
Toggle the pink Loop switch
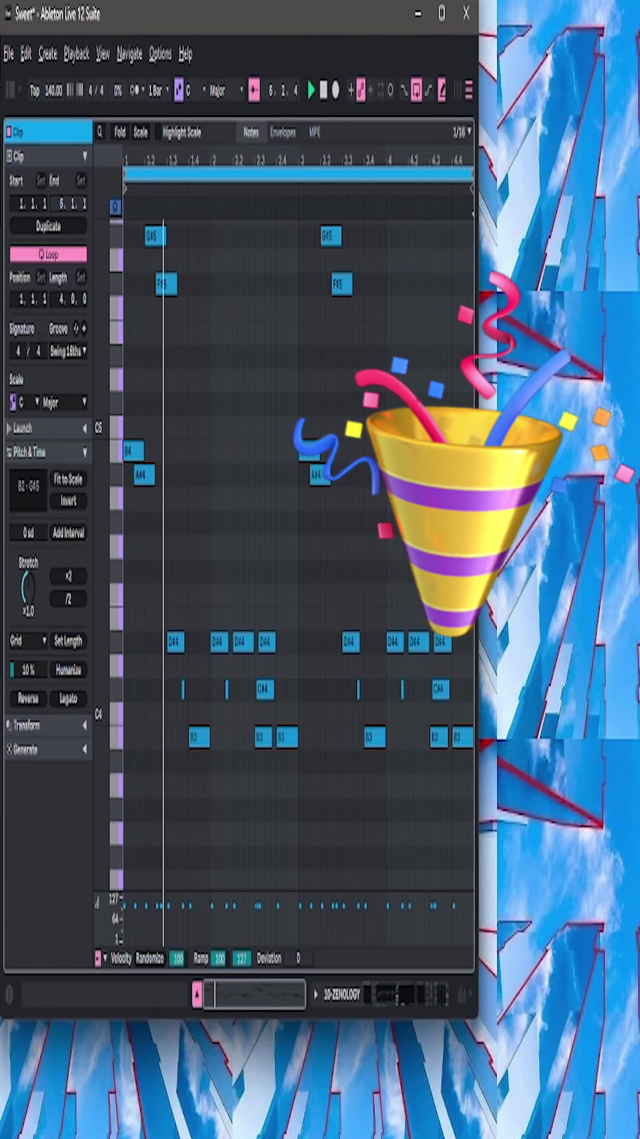tap(48, 254)
